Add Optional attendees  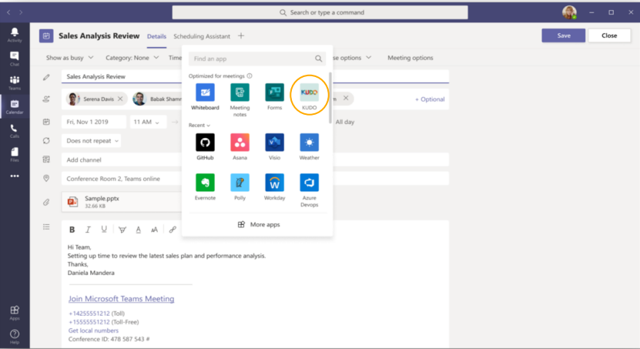tap(430, 99)
